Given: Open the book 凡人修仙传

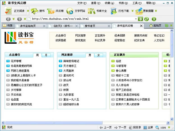Looking at the screenshot, I should point(122,85).
